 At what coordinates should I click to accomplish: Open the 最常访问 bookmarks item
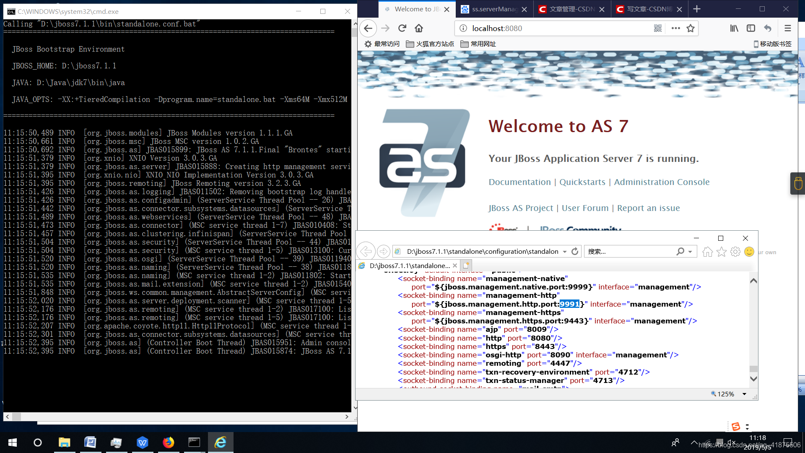pos(382,44)
